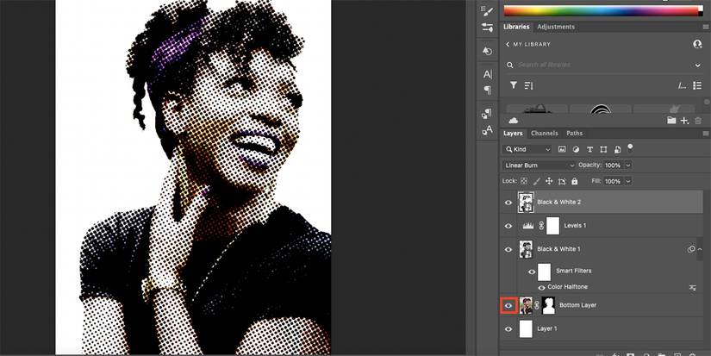Image resolution: width=711 pixels, height=356 pixels.
Task: Toggle layer filtering on/off switch
Action: (630, 148)
